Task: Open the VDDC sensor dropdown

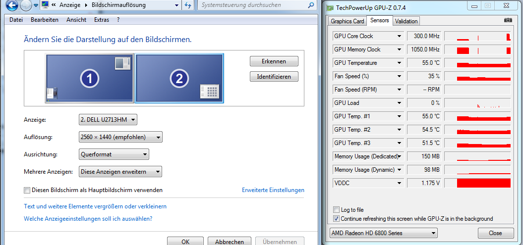Action: [399, 183]
